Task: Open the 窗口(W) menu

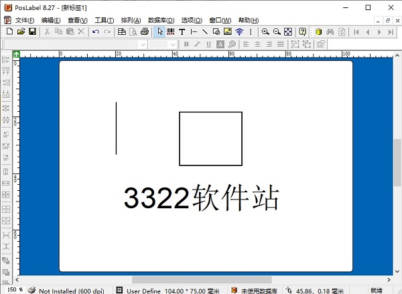Action: tap(220, 20)
